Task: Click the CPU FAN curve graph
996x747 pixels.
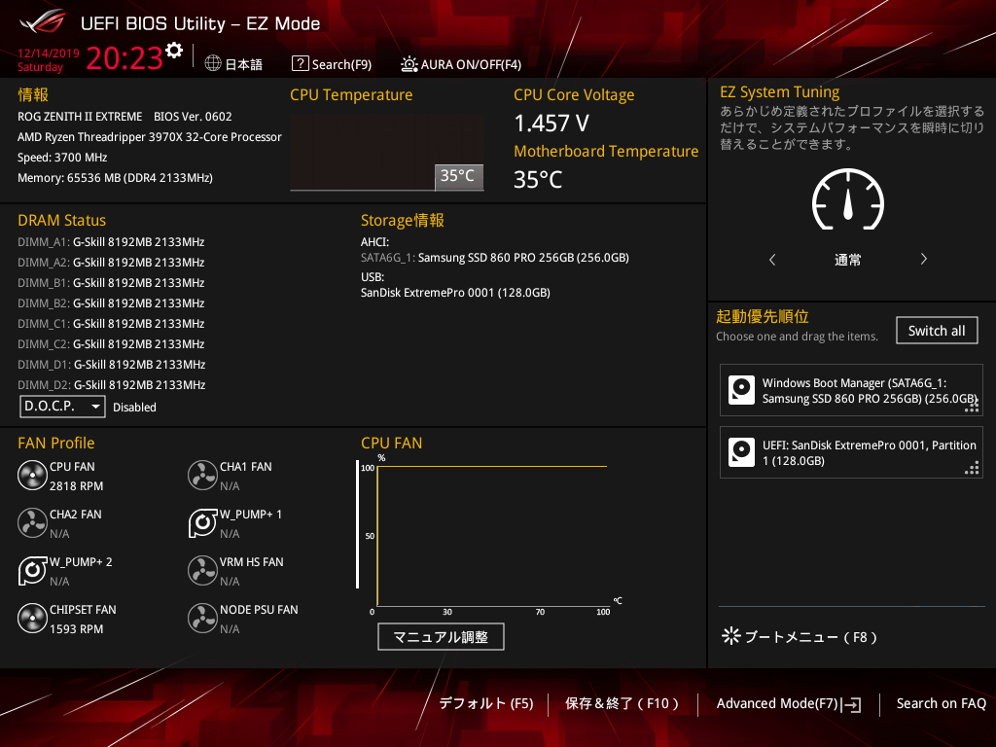Action: [x=491, y=536]
